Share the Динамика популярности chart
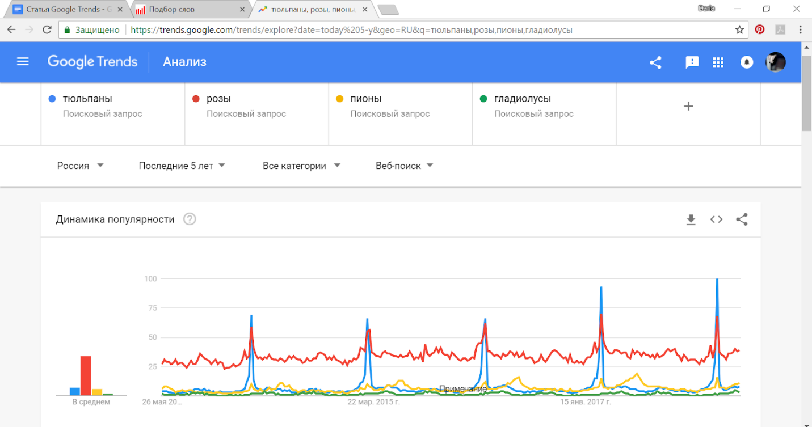 tap(742, 219)
